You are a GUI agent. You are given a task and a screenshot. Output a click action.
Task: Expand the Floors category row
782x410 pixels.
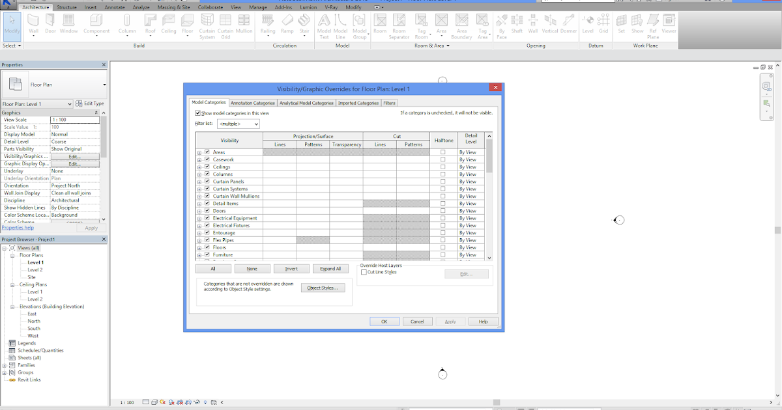pyautogui.click(x=200, y=247)
